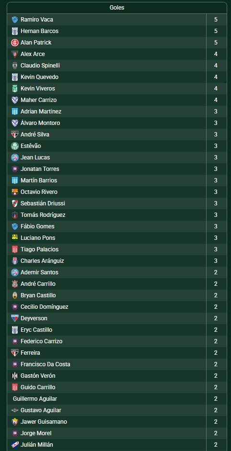The width and height of the screenshot is (231, 451).
Task: Click the Barcelona SC crest beside Octavio Rivero
Action: click(15, 192)
